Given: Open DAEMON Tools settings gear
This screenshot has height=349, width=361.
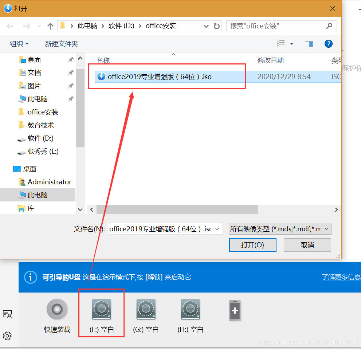Looking at the screenshot, I should 7,336.
